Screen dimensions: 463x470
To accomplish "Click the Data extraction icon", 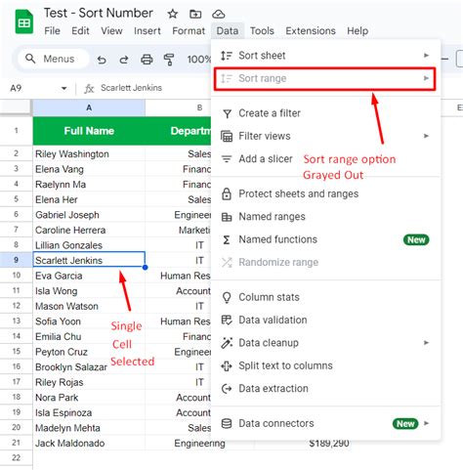I will [x=227, y=389].
